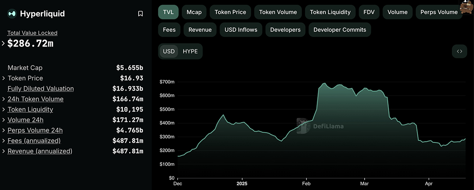Enable the Token Price chart metric
Viewport: 474px width, 190px height.
pos(231,12)
